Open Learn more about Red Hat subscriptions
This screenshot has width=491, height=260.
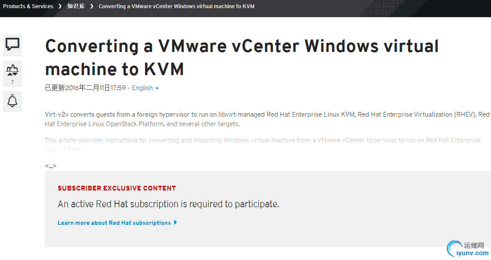click(x=114, y=223)
